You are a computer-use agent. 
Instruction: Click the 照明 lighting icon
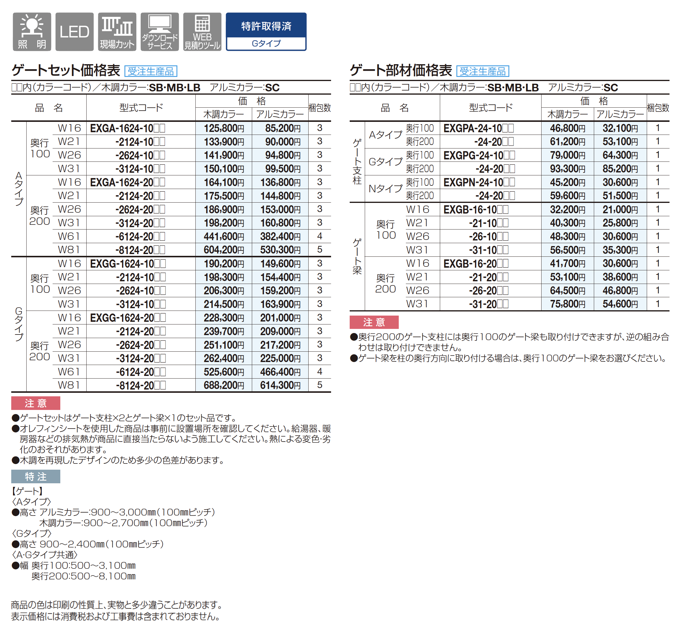coord(32,32)
